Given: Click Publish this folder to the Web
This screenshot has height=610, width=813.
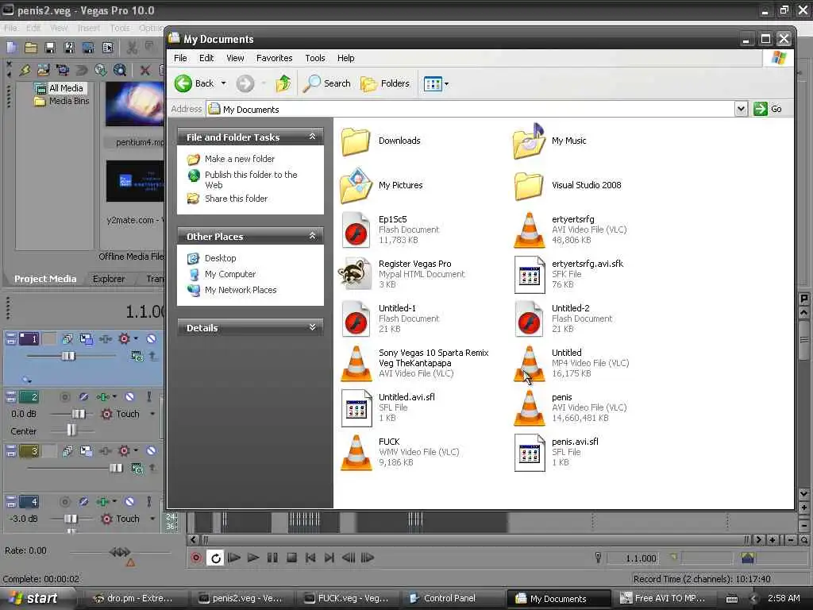Looking at the screenshot, I should coord(251,180).
